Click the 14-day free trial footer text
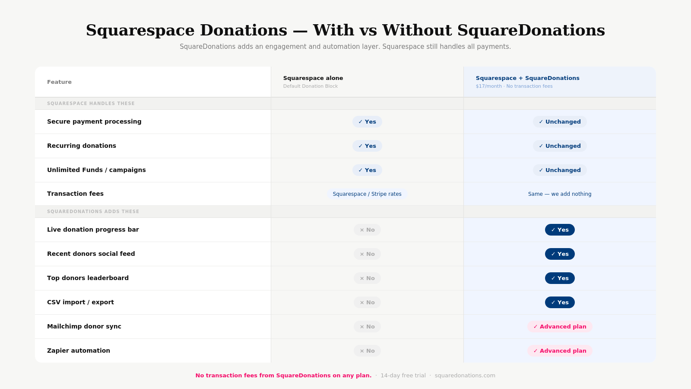This screenshot has height=389, width=691. click(403, 376)
